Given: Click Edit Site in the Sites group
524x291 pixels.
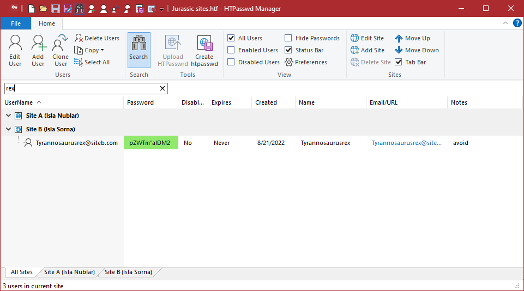Looking at the screenshot, I should [x=368, y=38].
